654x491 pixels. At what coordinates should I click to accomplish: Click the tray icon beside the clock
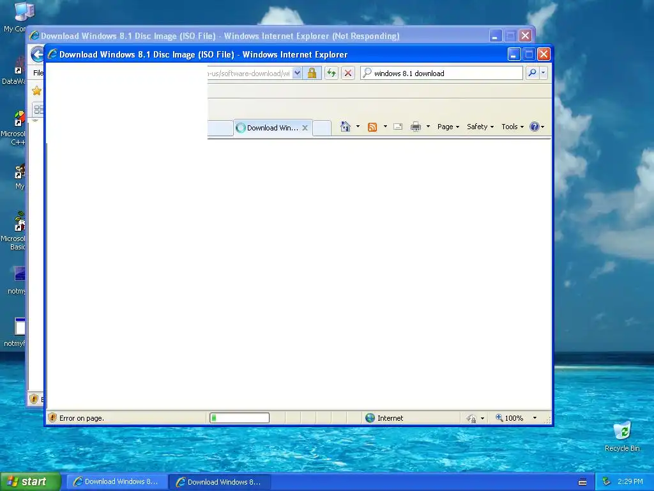coord(607,481)
